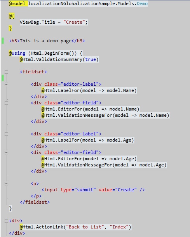The image size is (190, 237).
Task: Click "Back to List" string in ActionLink
Action: point(85,227)
